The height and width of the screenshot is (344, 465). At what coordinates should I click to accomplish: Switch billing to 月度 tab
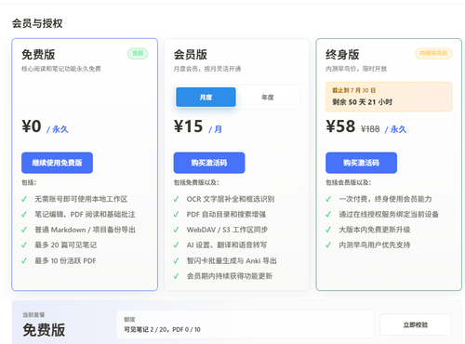click(x=206, y=97)
